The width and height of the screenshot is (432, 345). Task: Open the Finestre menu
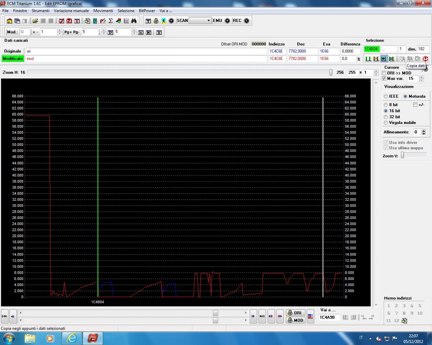pyautogui.click(x=20, y=11)
